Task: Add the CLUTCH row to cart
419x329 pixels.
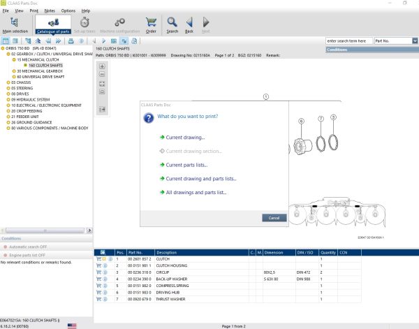Action: [98, 259]
